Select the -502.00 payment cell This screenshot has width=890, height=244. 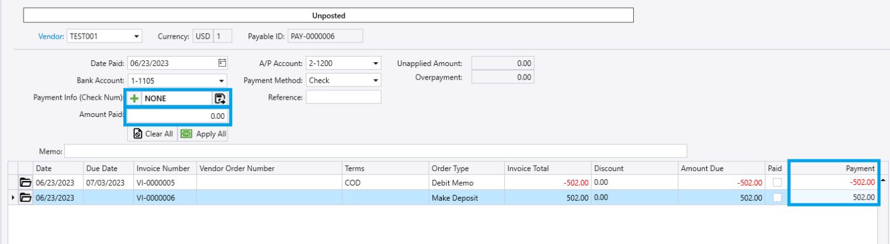coord(833,182)
